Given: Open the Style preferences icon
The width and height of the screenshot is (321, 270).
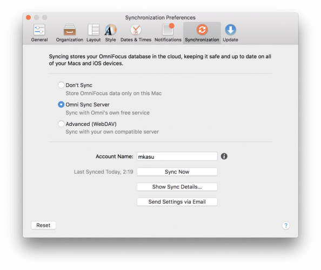Looking at the screenshot, I should [x=111, y=30].
